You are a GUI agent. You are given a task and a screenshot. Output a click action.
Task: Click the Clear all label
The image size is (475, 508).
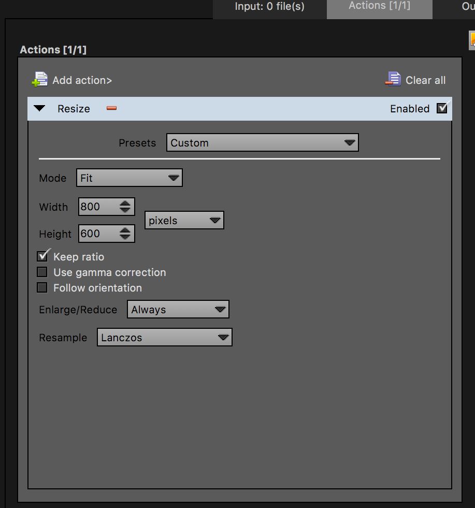tap(425, 80)
